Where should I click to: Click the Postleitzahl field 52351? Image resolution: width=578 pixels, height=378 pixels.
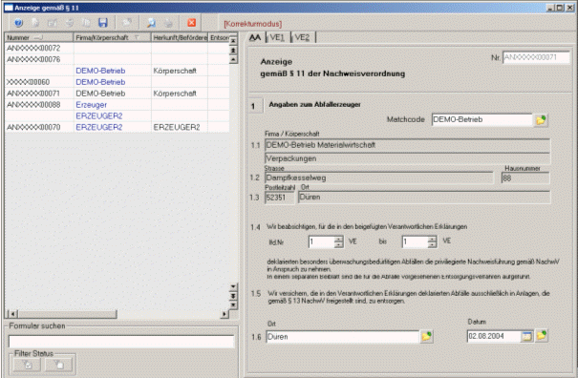click(279, 198)
